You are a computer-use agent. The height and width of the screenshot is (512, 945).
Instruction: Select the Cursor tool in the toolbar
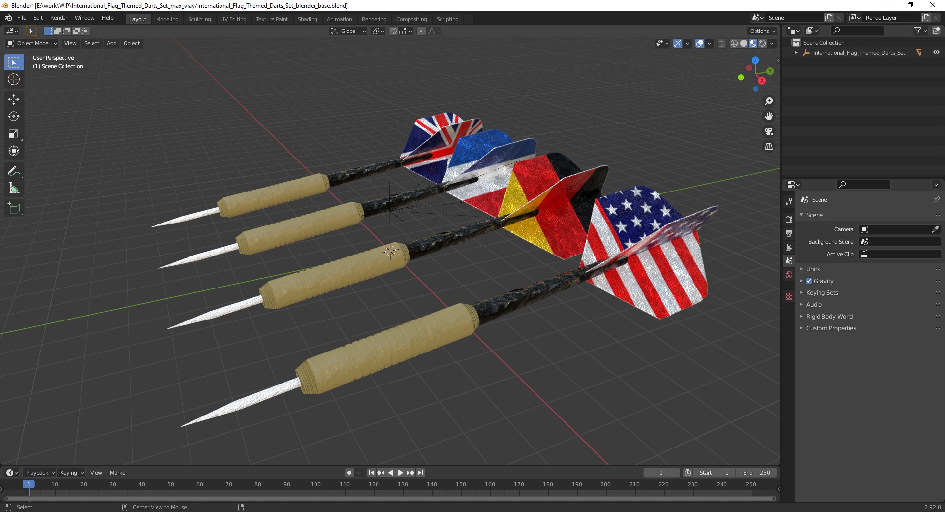(14, 79)
